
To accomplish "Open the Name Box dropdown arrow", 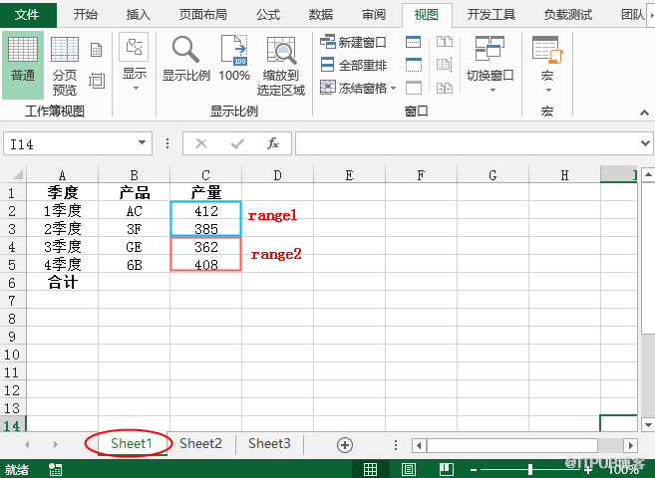I will click(x=143, y=144).
